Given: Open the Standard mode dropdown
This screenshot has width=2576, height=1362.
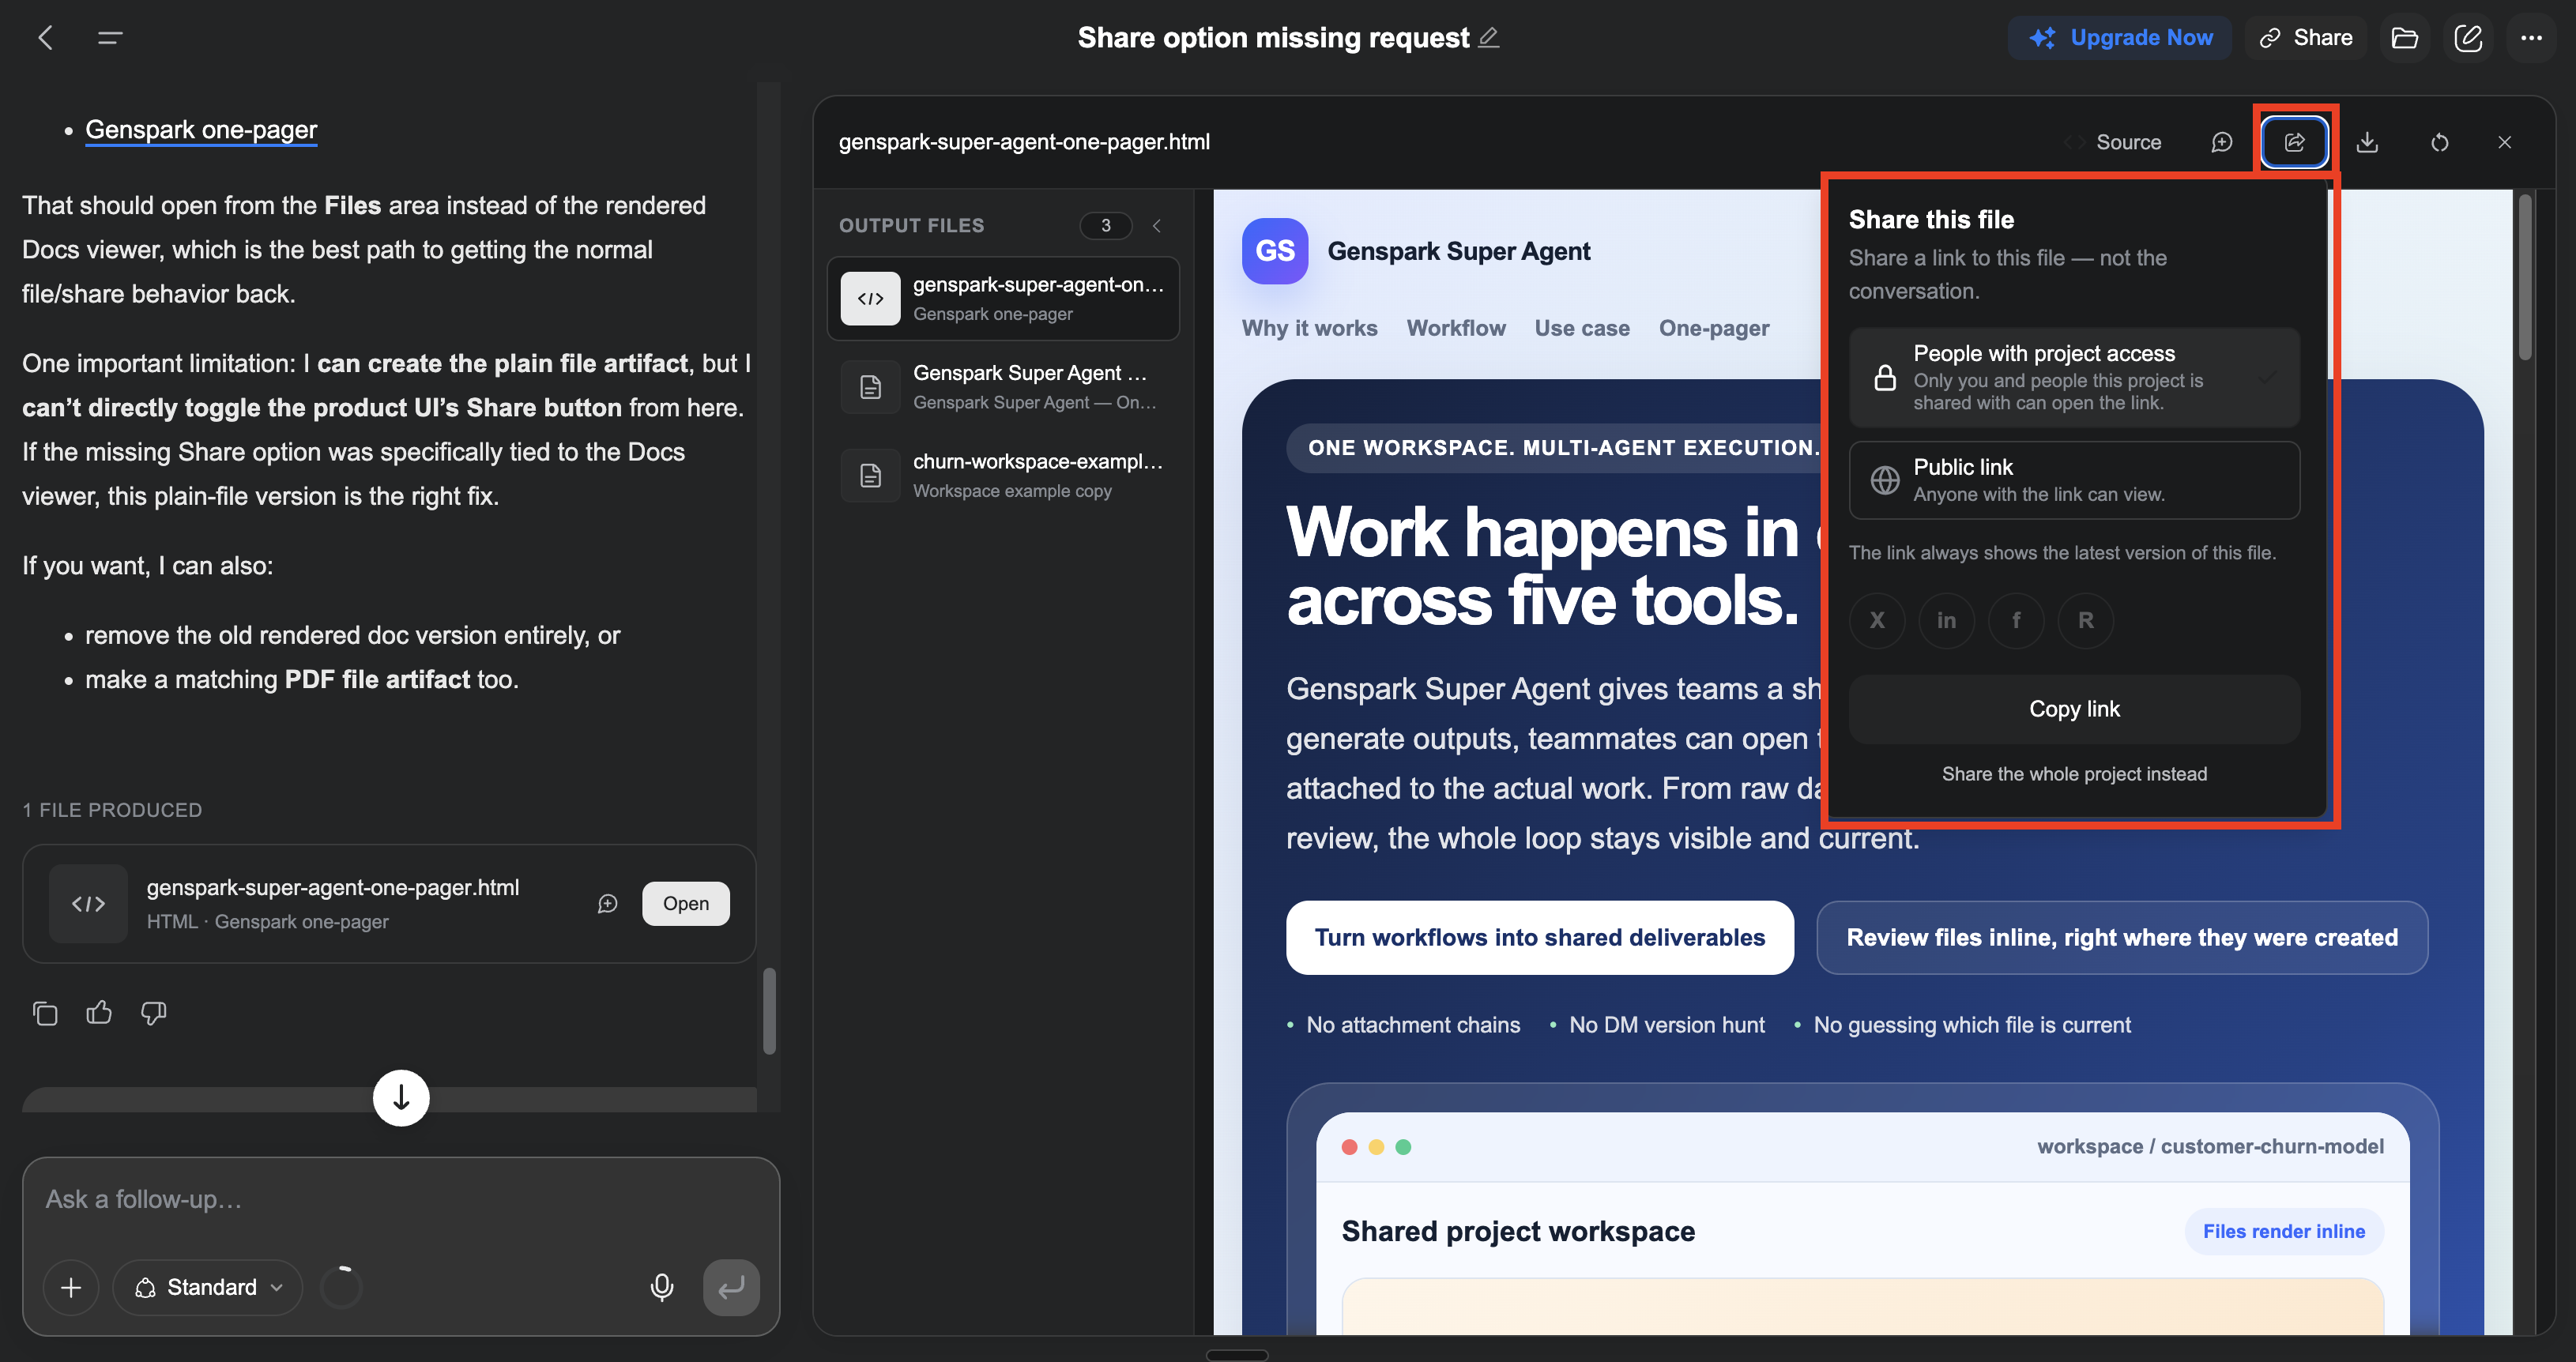Looking at the screenshot, I should point(208,1287).
